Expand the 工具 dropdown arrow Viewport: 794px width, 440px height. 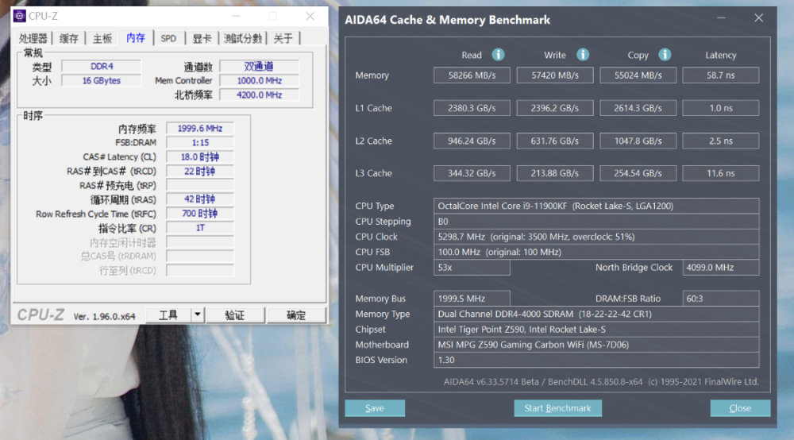[x=198, y=315]
